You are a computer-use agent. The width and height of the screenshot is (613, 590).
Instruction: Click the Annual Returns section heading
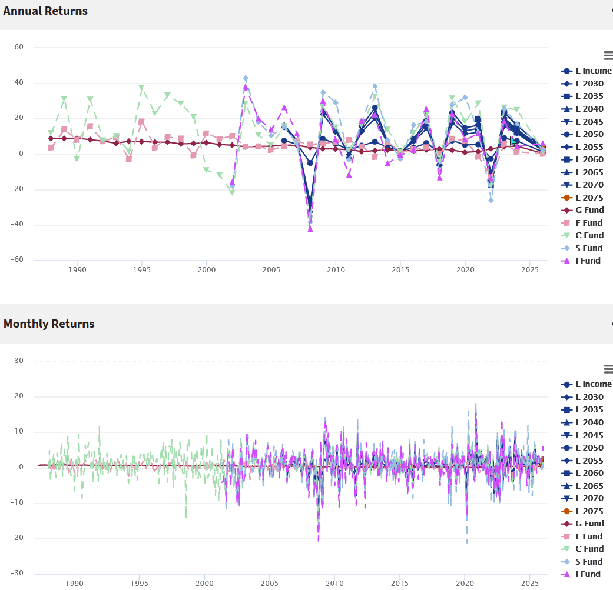click(45, 11)
